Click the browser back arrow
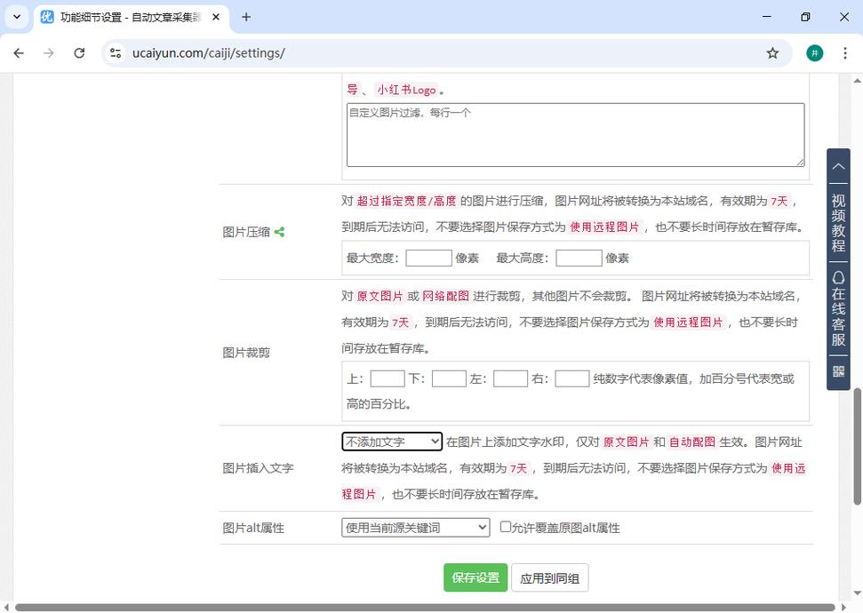Image resolution: width=863 pixels, height=613 pixels. (x=19, y=53)
